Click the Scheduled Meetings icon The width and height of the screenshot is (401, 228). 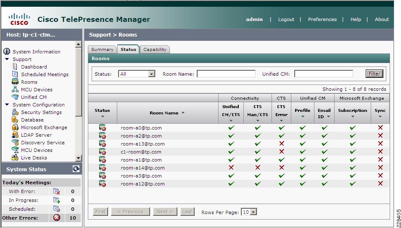pyautogui.click(x=15, y=74)
